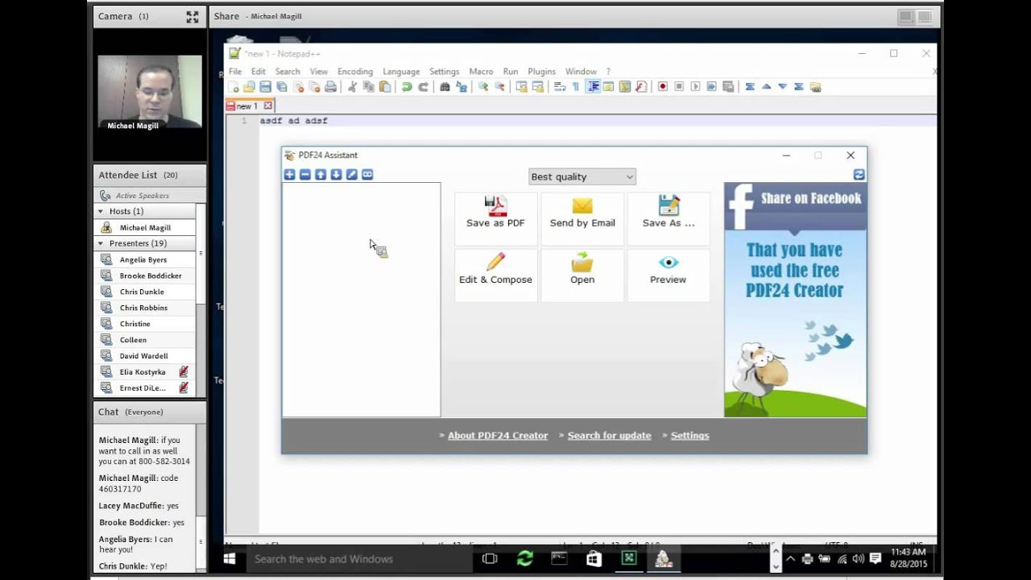This screenshot has height=580, width=1031.
Task: Click Excel icon on taskbar
Action: [x=629, y=558]
